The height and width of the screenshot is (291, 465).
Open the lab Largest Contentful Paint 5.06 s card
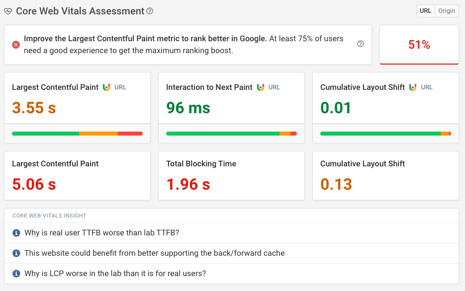[x=77, y=176]
